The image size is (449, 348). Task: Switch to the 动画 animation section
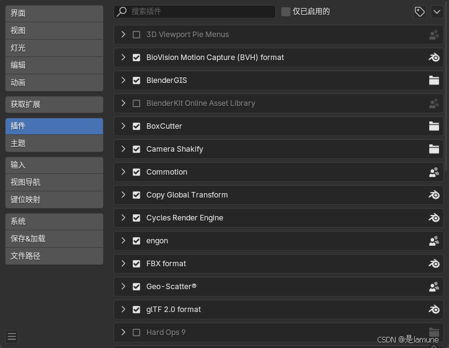pyautogui.click(x=54, y=82)
